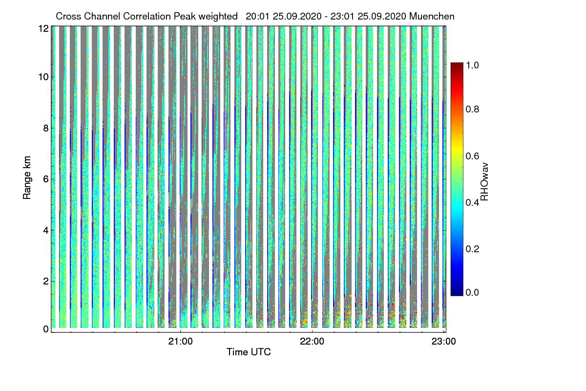Click the '8' range axis tick label

click(x=46, y=129)
